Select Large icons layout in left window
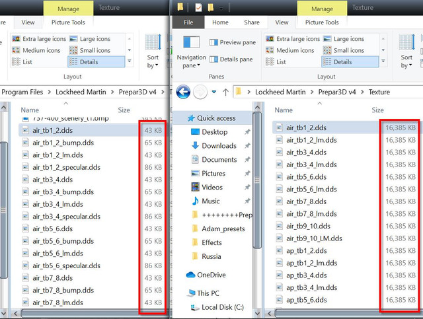The image size is (423, 319). pyautogui.click(x=90, y=39)
